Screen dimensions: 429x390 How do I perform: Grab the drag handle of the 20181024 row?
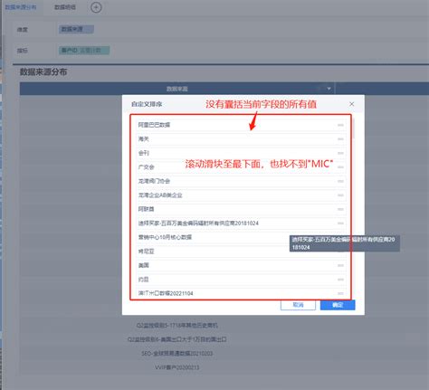[340, 224]
